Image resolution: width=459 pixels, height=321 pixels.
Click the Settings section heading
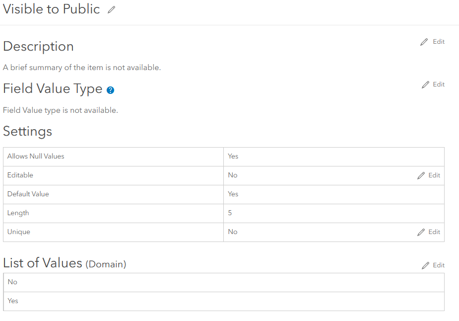(27, 131)
